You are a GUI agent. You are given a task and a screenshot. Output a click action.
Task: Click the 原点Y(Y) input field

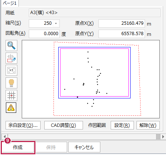tap(122, 34)
